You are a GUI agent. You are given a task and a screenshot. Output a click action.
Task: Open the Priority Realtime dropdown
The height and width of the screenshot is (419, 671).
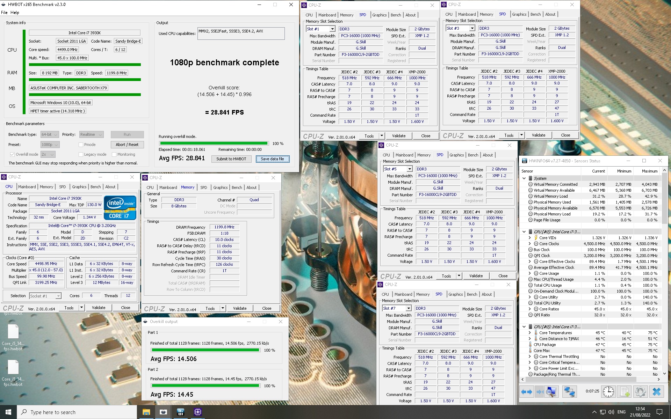[91, 134]
